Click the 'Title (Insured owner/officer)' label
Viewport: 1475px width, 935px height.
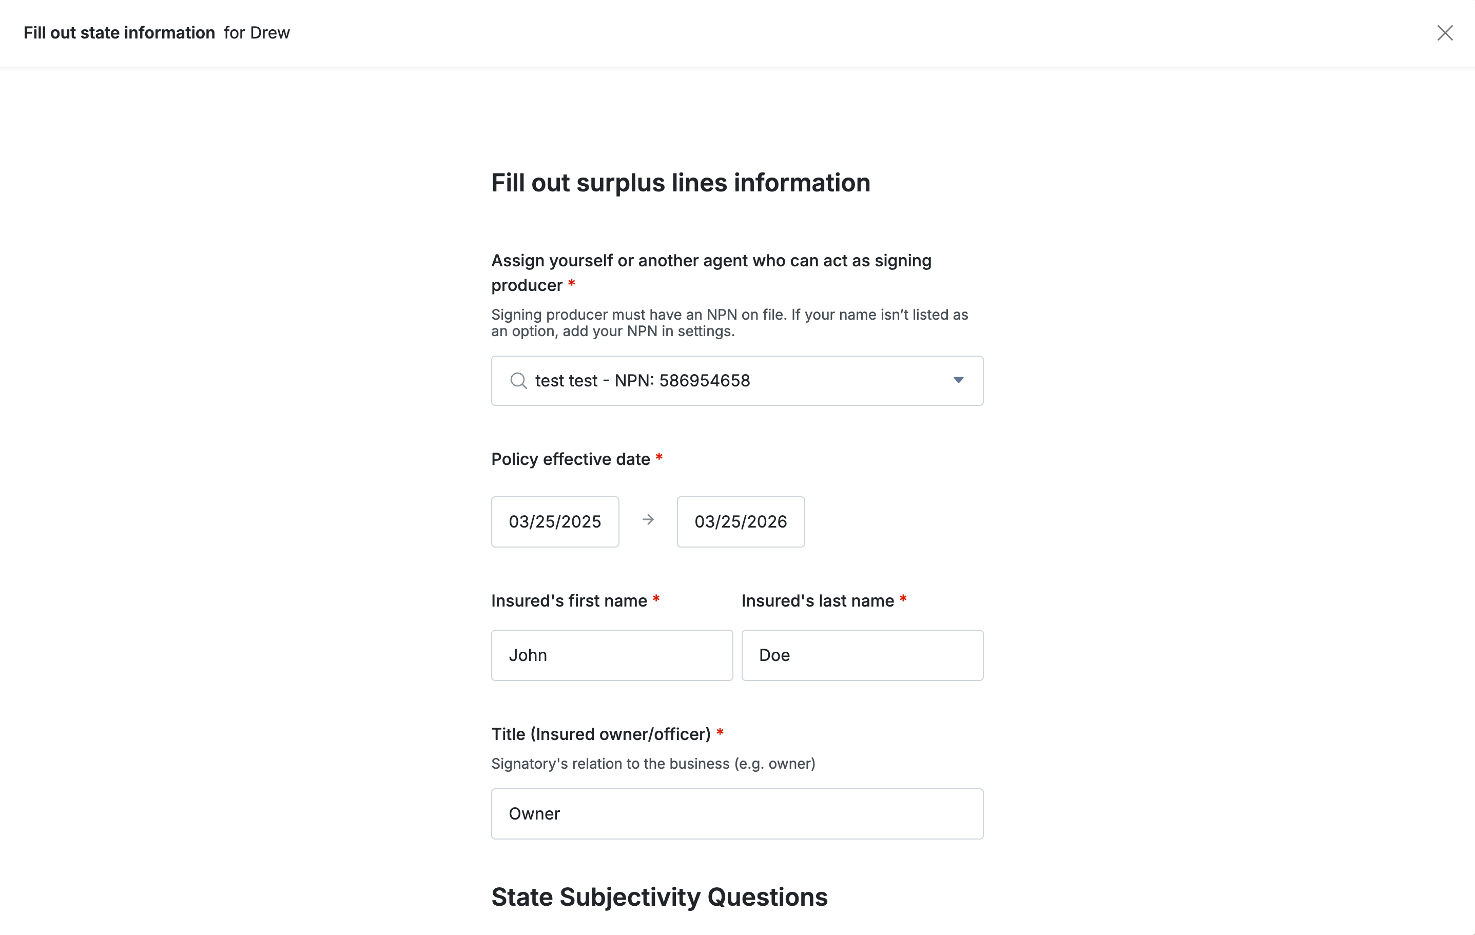[601, 734]
